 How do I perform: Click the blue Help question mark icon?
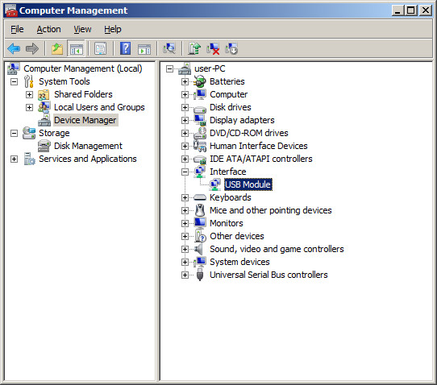126,48
